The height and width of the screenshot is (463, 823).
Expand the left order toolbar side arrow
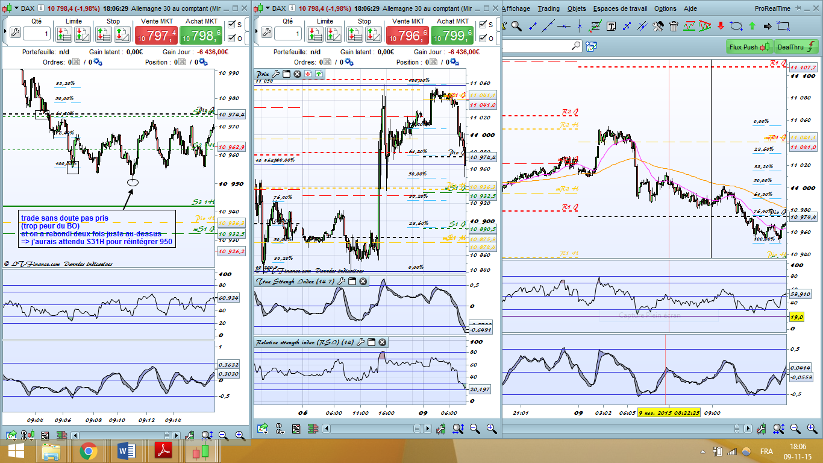[x=5, y=30]
